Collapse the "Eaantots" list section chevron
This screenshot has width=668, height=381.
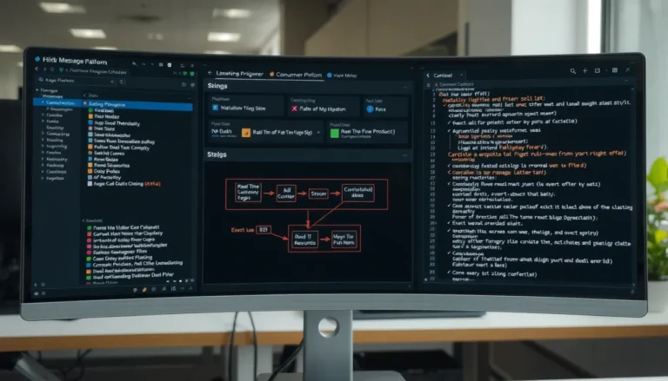(83, 220)
